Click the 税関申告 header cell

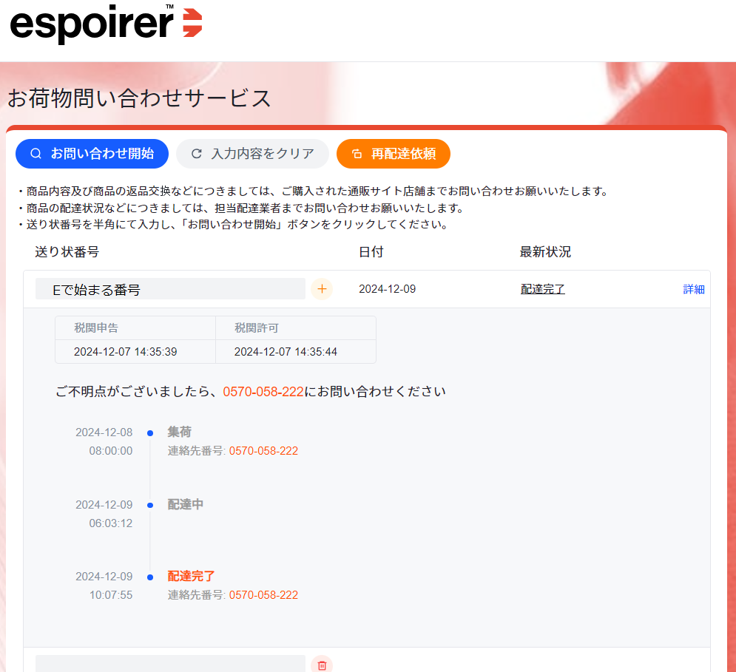[x=135, y=328]
